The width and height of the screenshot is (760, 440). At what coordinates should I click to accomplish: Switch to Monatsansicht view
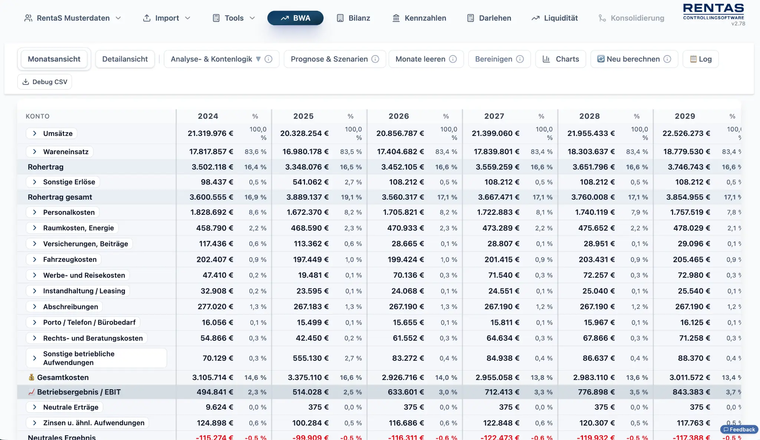point(54,59)
